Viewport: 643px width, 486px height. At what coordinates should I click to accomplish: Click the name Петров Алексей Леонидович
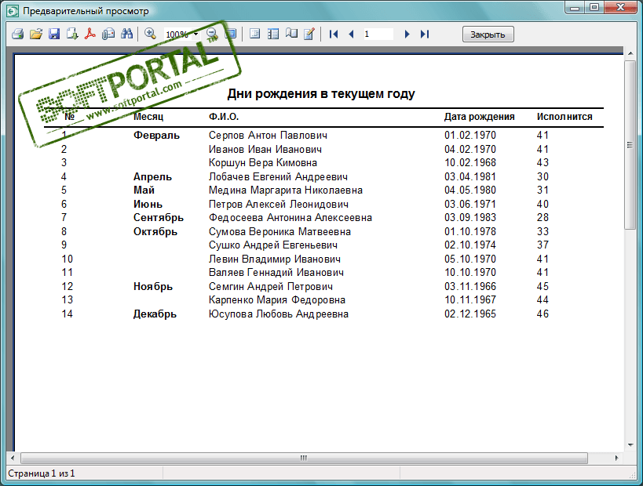point(279,204)
